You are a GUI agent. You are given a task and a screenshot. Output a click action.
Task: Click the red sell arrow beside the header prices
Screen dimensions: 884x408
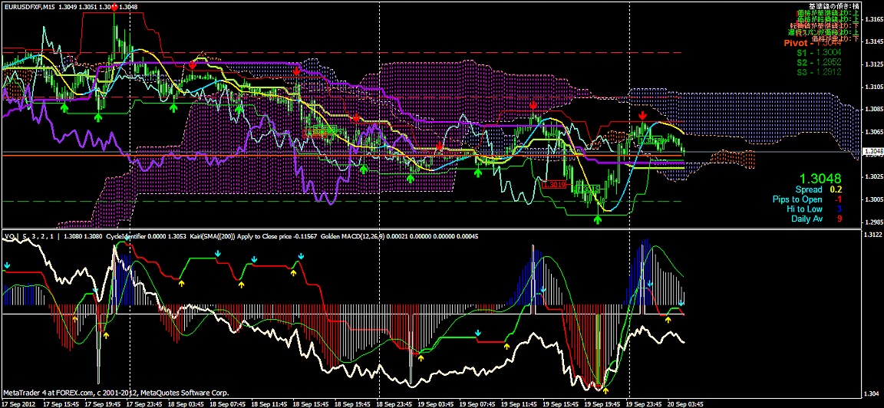(114, 6)
